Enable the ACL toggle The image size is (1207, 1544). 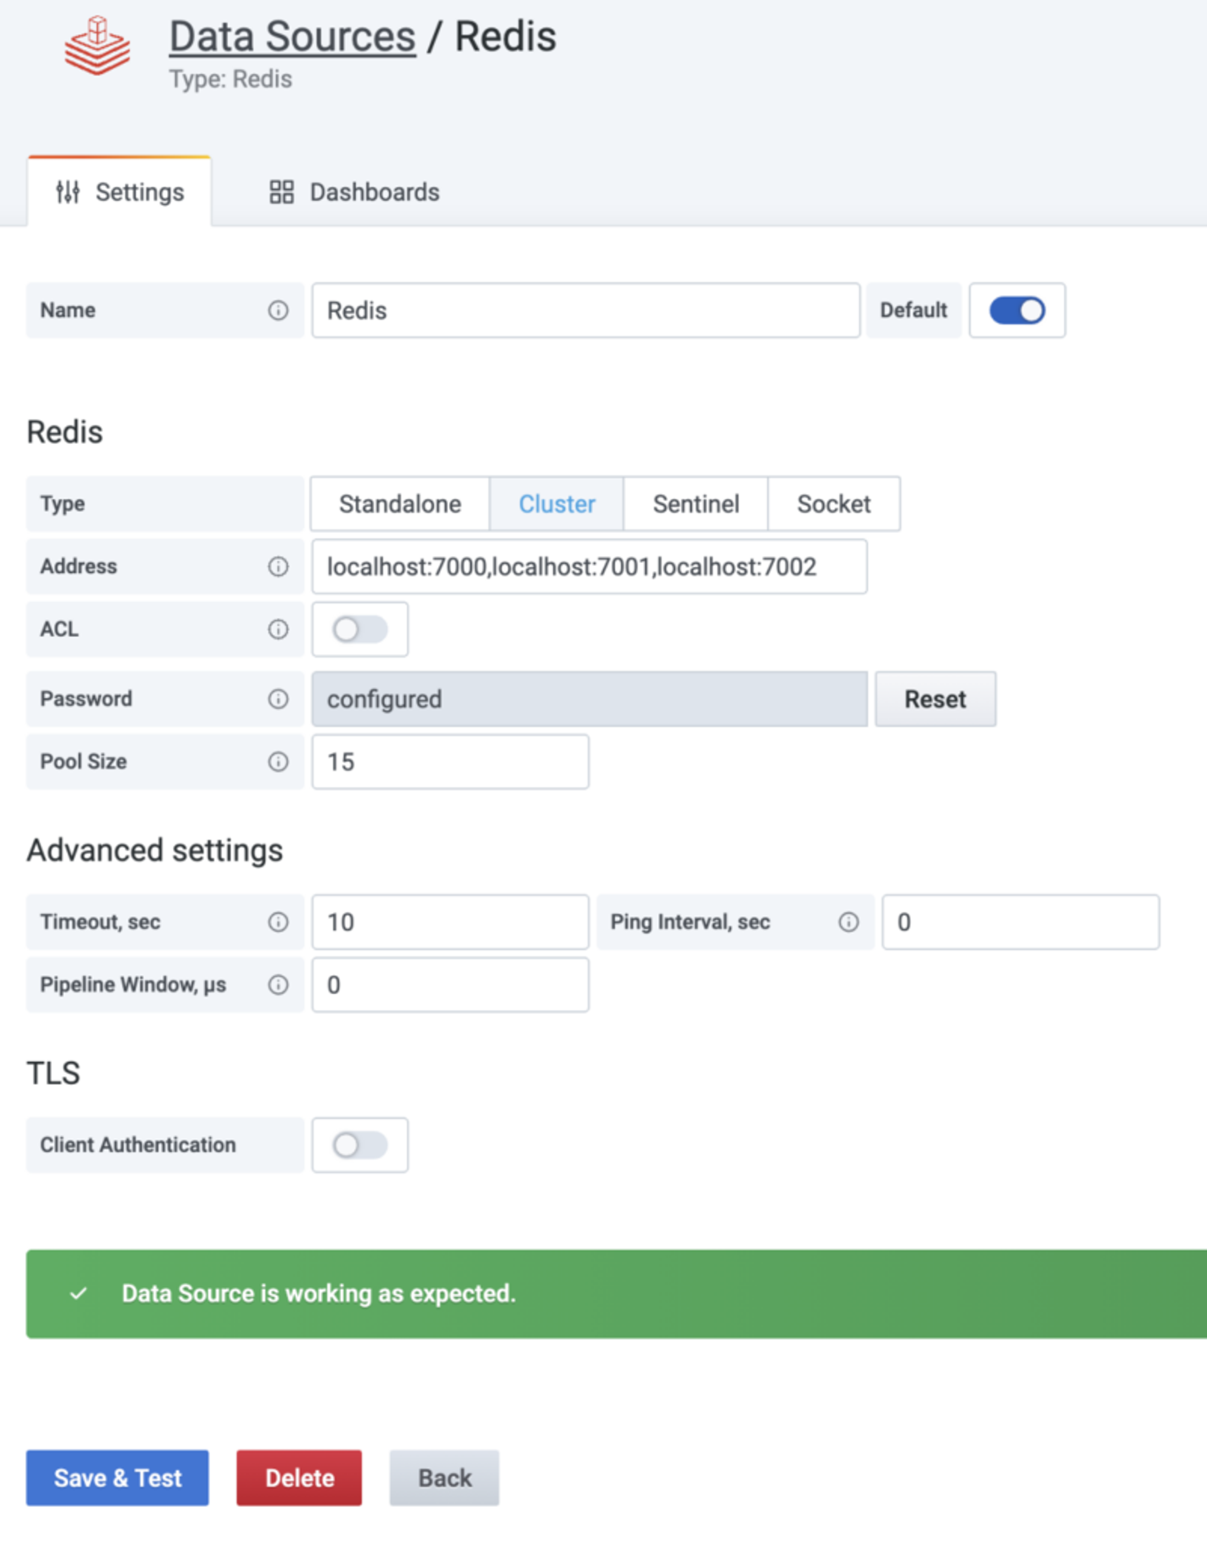(x=360, y=629)
